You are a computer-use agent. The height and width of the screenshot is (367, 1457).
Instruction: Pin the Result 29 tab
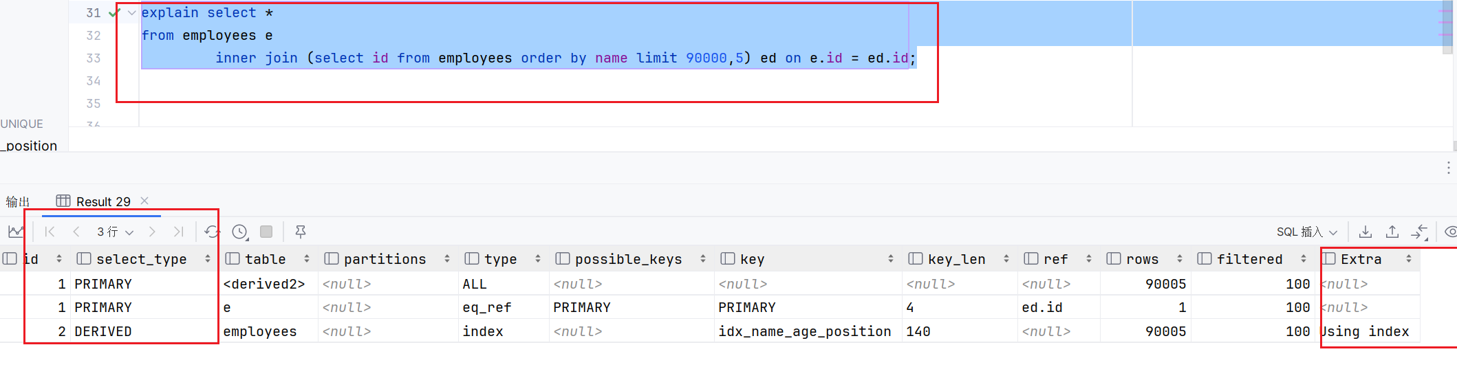point(301,232)
